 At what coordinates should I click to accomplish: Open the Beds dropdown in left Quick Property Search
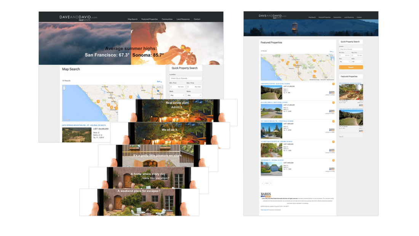tap(177, 95)
